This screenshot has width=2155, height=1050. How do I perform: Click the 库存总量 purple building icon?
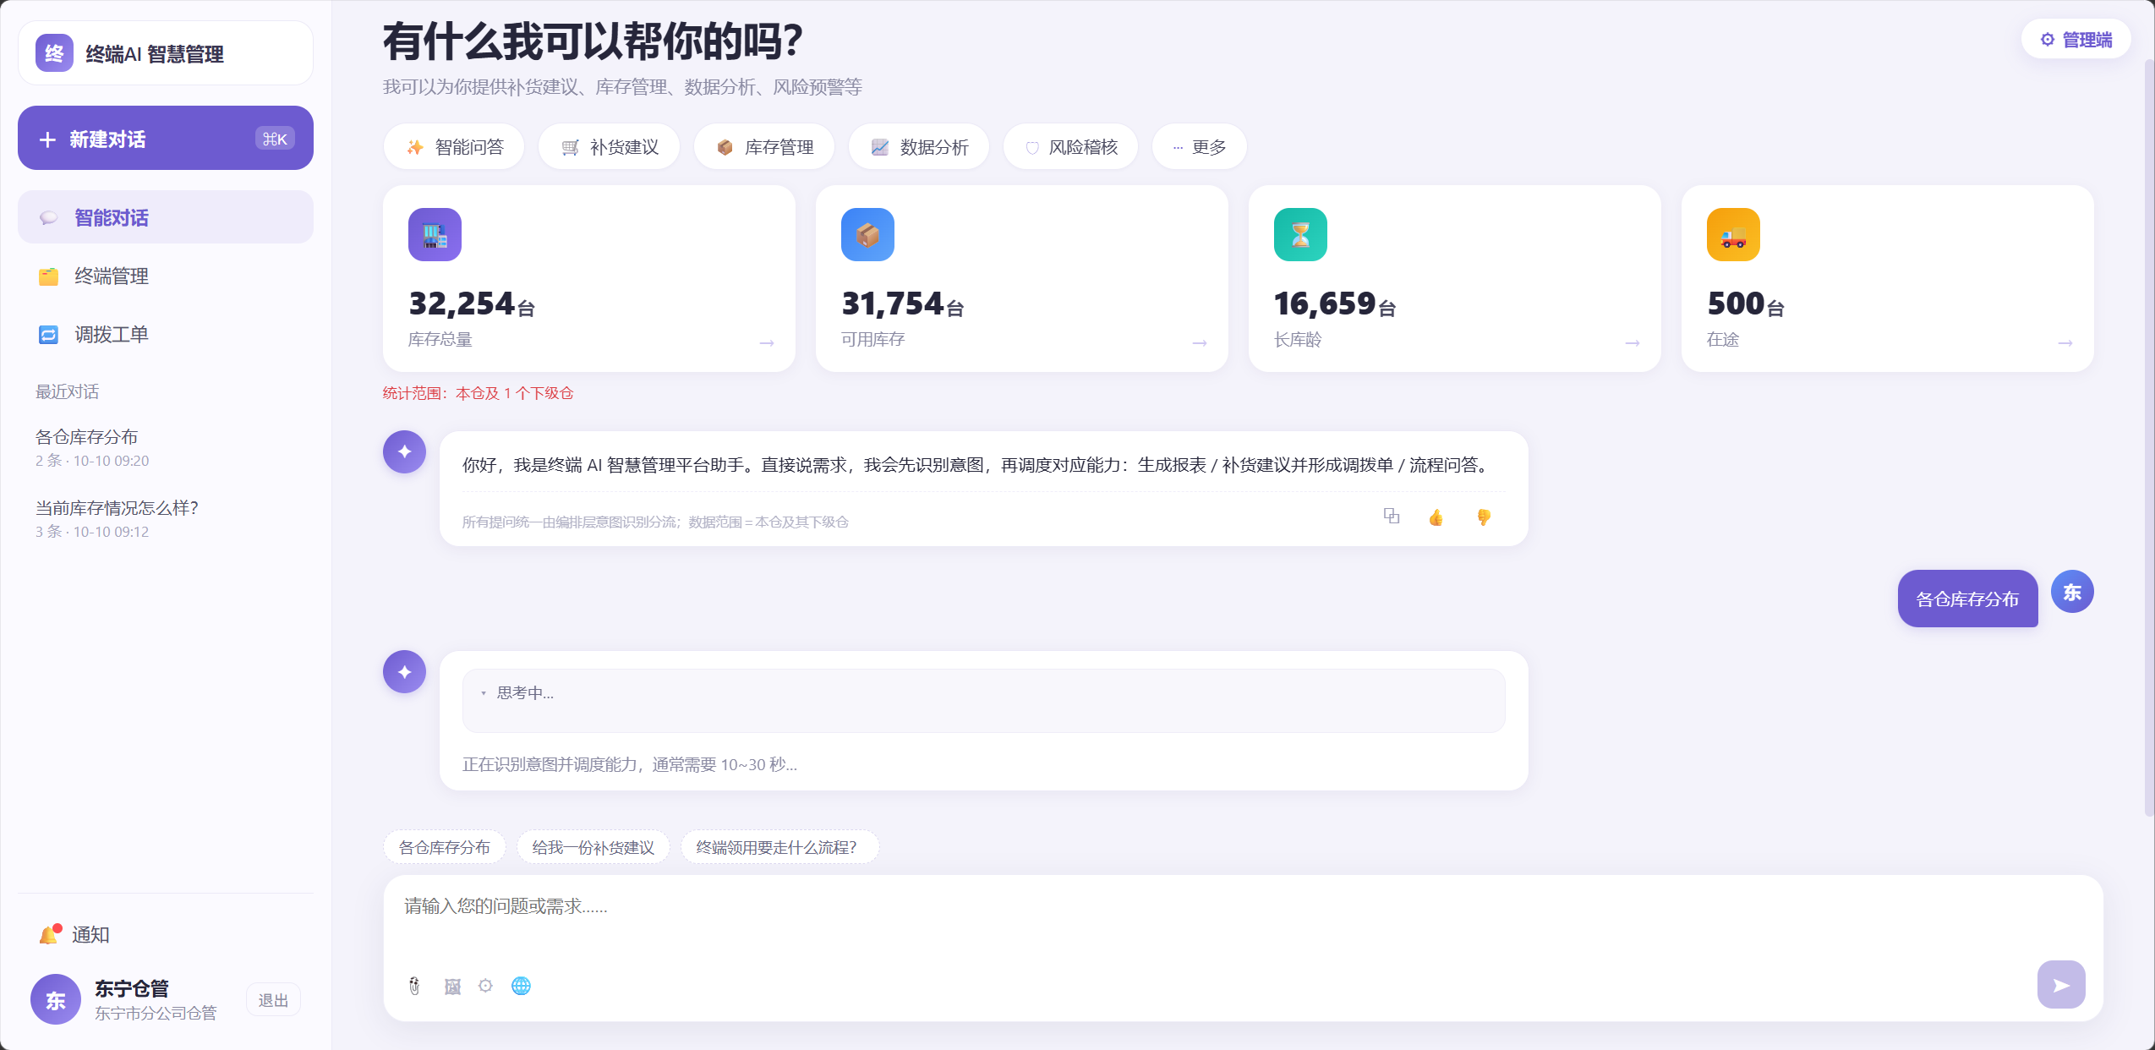click(x=435, y=234)
